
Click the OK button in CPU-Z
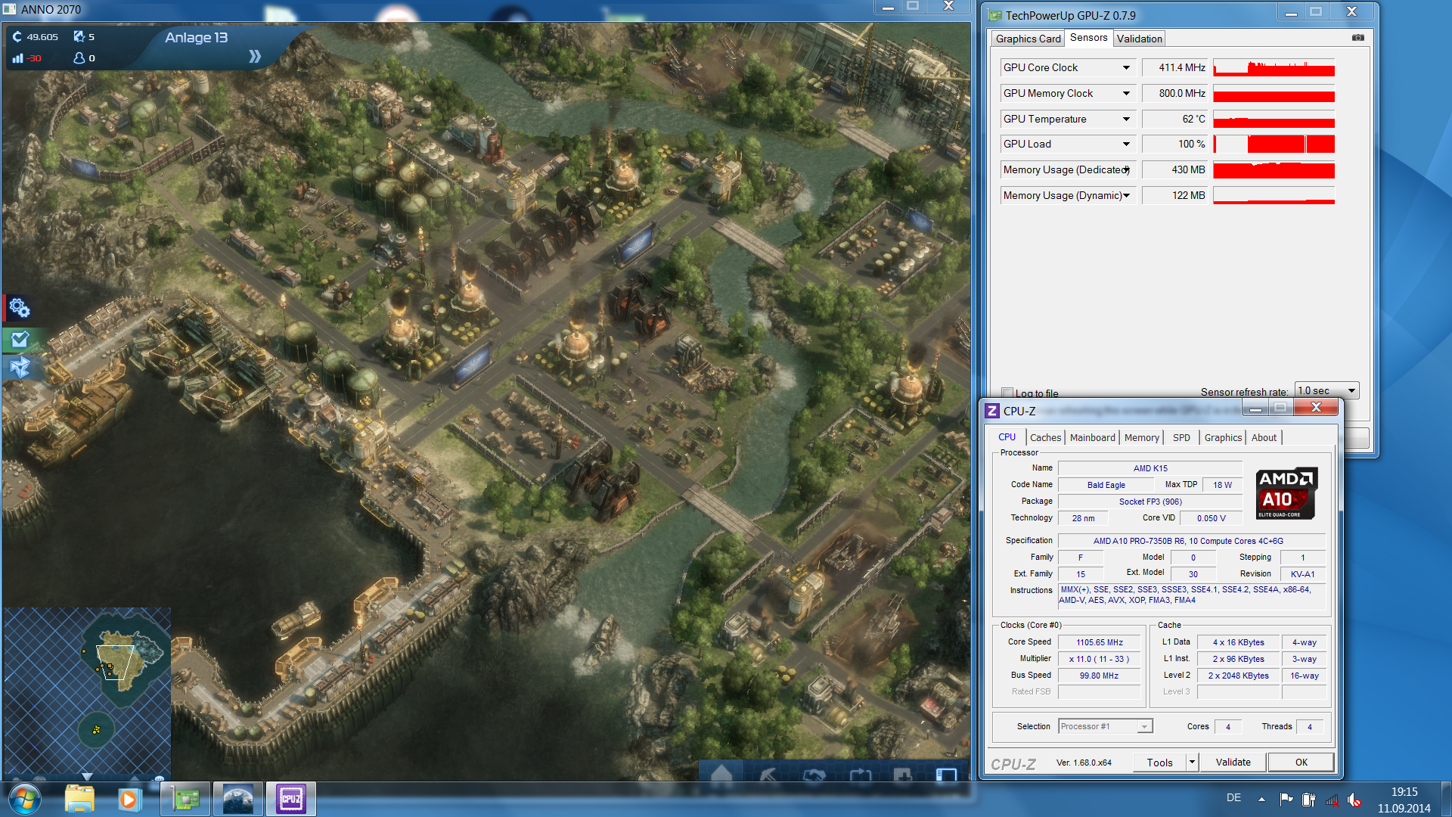click(x=1301, y=763)
